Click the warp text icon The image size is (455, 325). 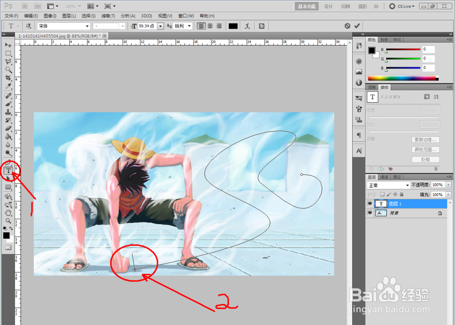pyautogui.click(x=247, y=26)
